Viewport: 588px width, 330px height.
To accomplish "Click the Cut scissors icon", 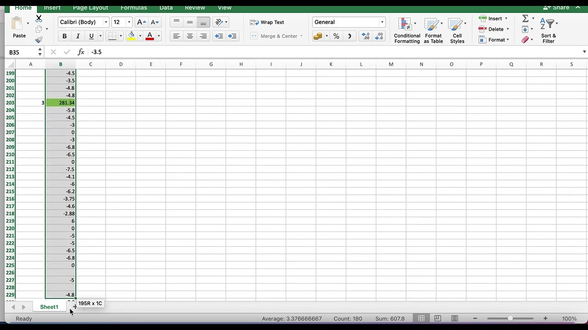I will point(39,19).
